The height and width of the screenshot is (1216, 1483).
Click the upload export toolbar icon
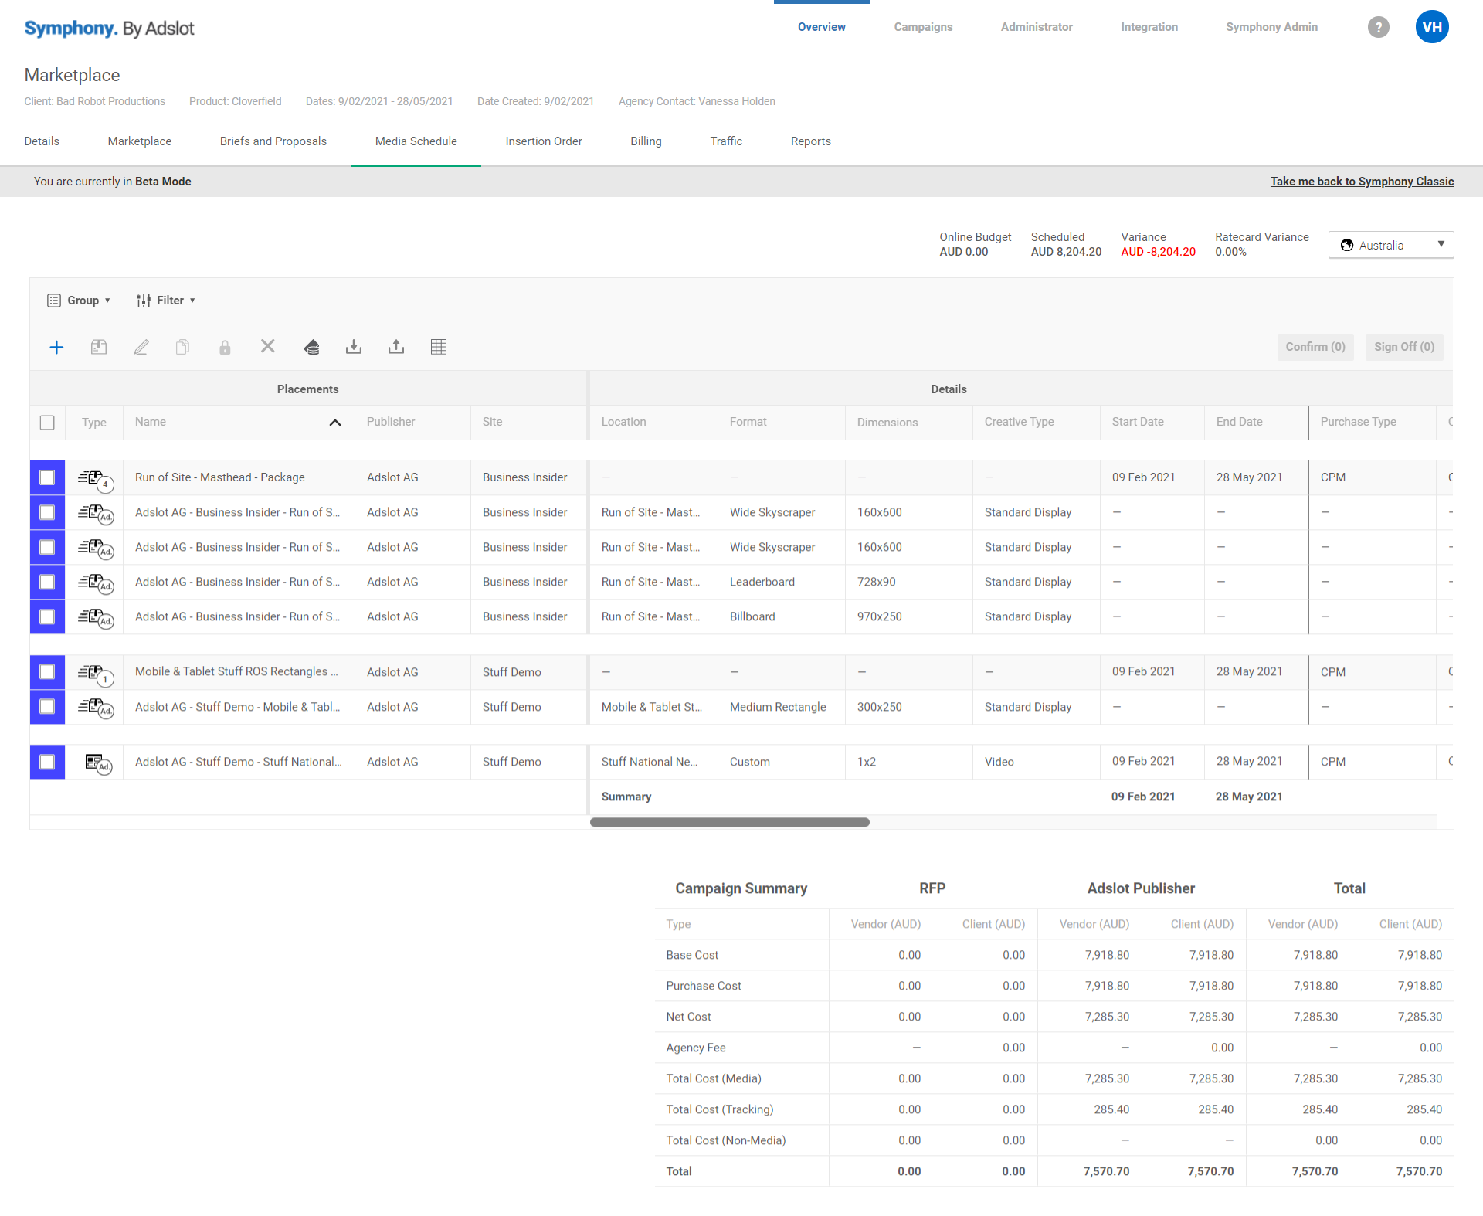pos(396,347)
